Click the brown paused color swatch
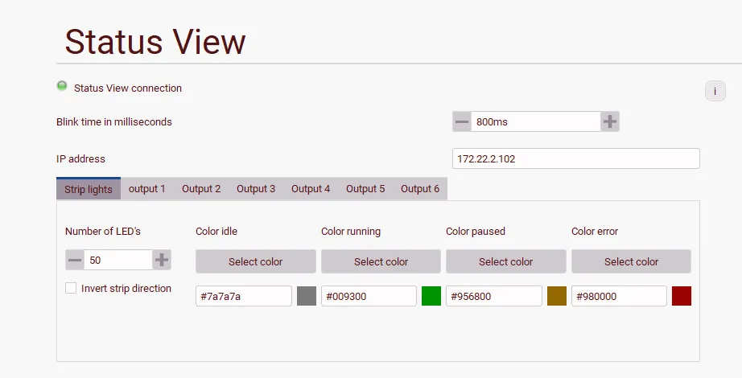742x378 pixels. pos(557,296)
